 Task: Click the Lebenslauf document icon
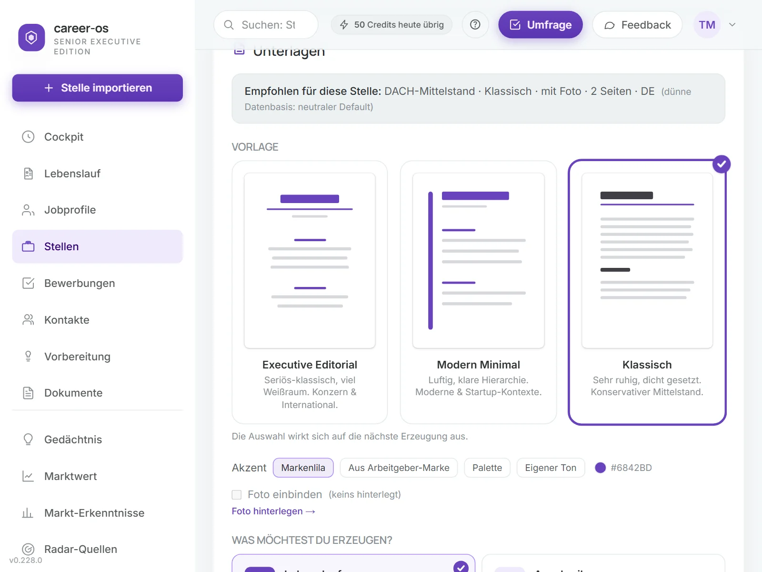28,174
